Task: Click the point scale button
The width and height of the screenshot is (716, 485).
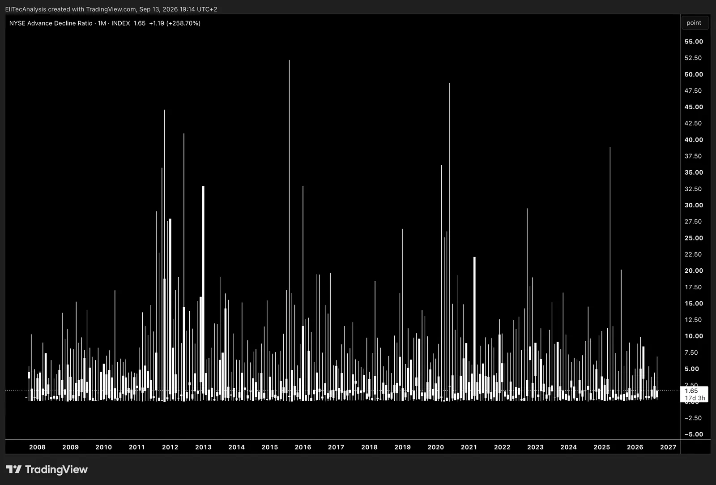Action: 695,23
